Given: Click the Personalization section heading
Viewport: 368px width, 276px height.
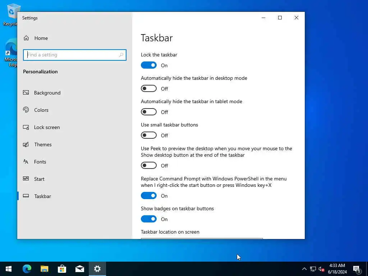Looking at the screenshot, I should (x=40, y=72).
